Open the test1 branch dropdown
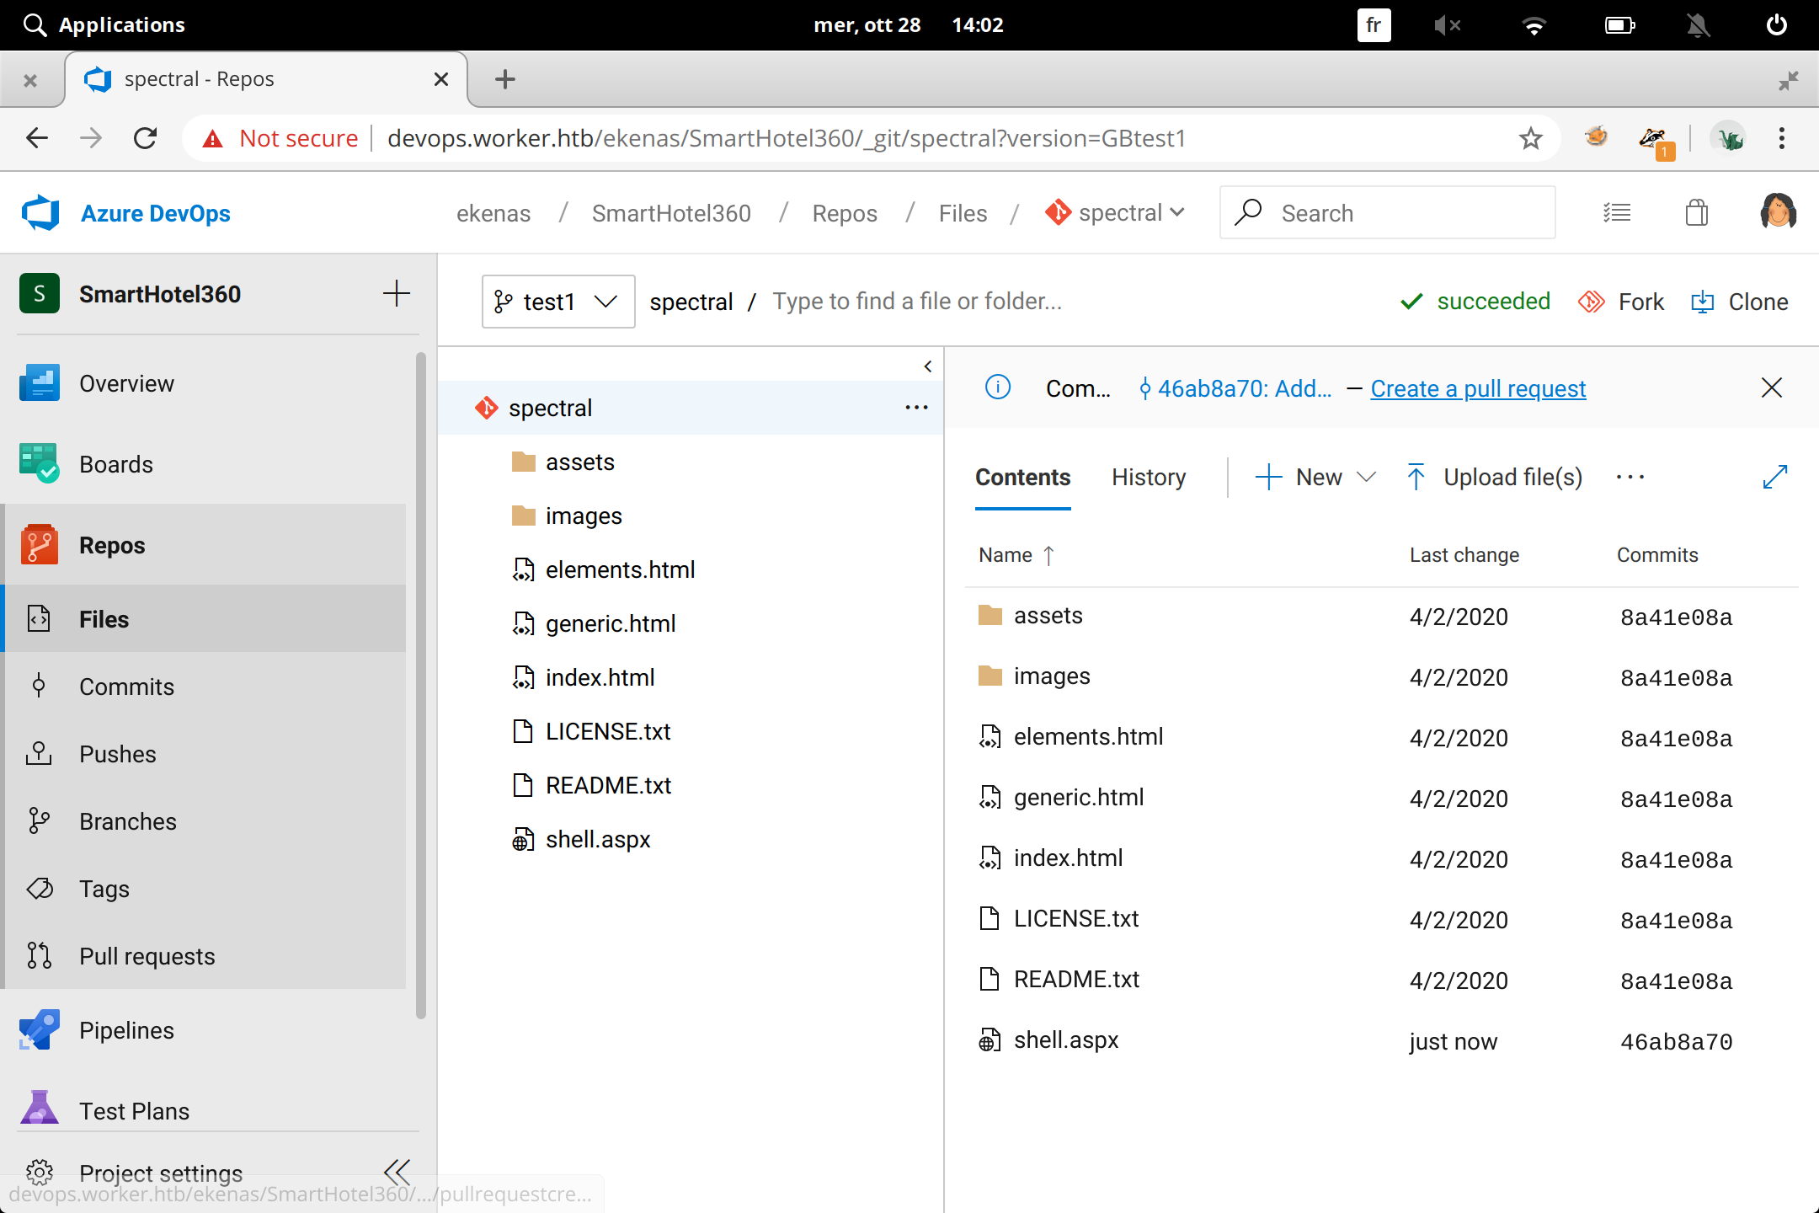This screenshot has width=1819, height=1213. tap(557, 302)
